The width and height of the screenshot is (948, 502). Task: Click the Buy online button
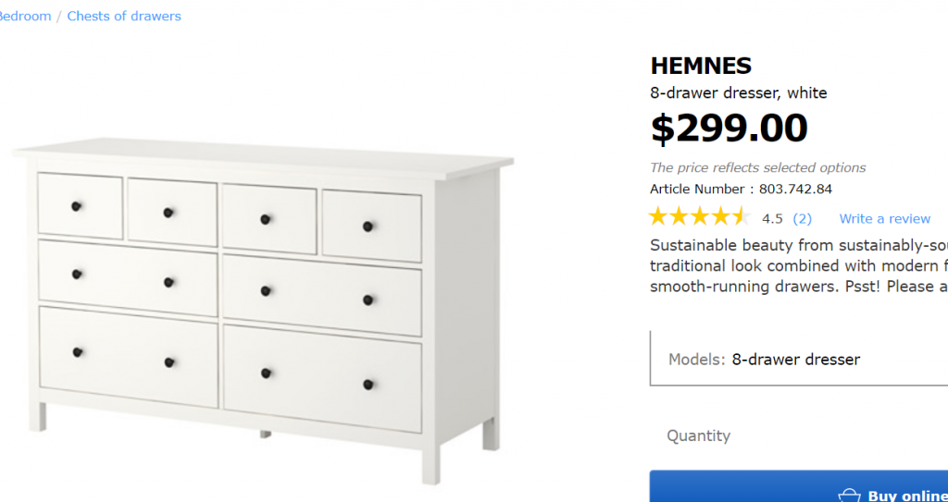799,486
